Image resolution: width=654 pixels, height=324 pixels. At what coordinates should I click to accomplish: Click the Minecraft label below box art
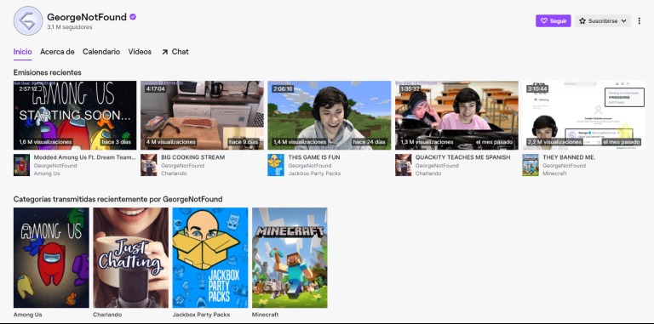pyautogui.click(x=266, y=315)
